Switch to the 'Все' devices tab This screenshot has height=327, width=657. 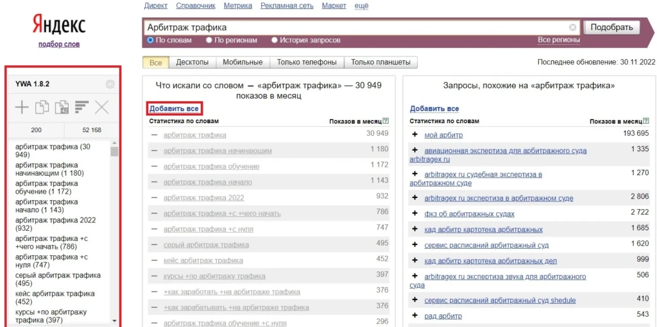(x=155, y=62)
